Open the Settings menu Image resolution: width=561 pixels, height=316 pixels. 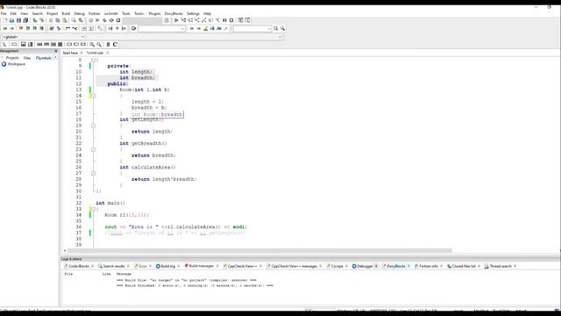[x=193, y=14]
